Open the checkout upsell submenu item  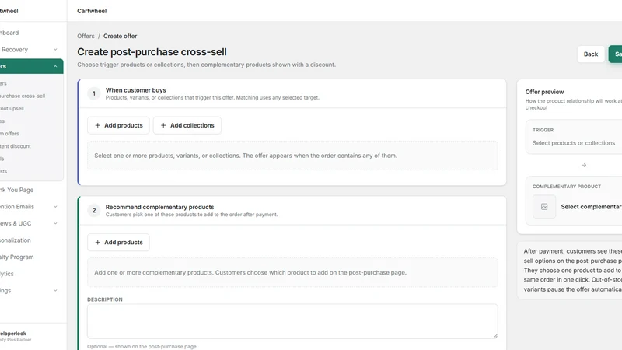pos(12,109)
